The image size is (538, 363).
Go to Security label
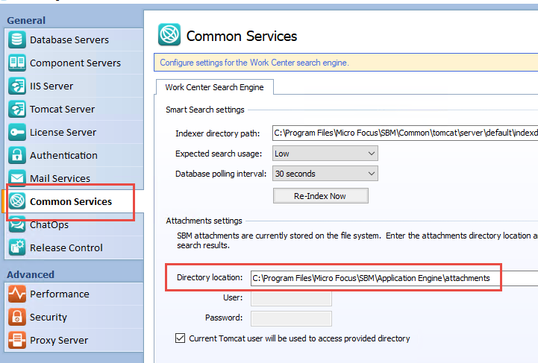[x=49, y=318]
